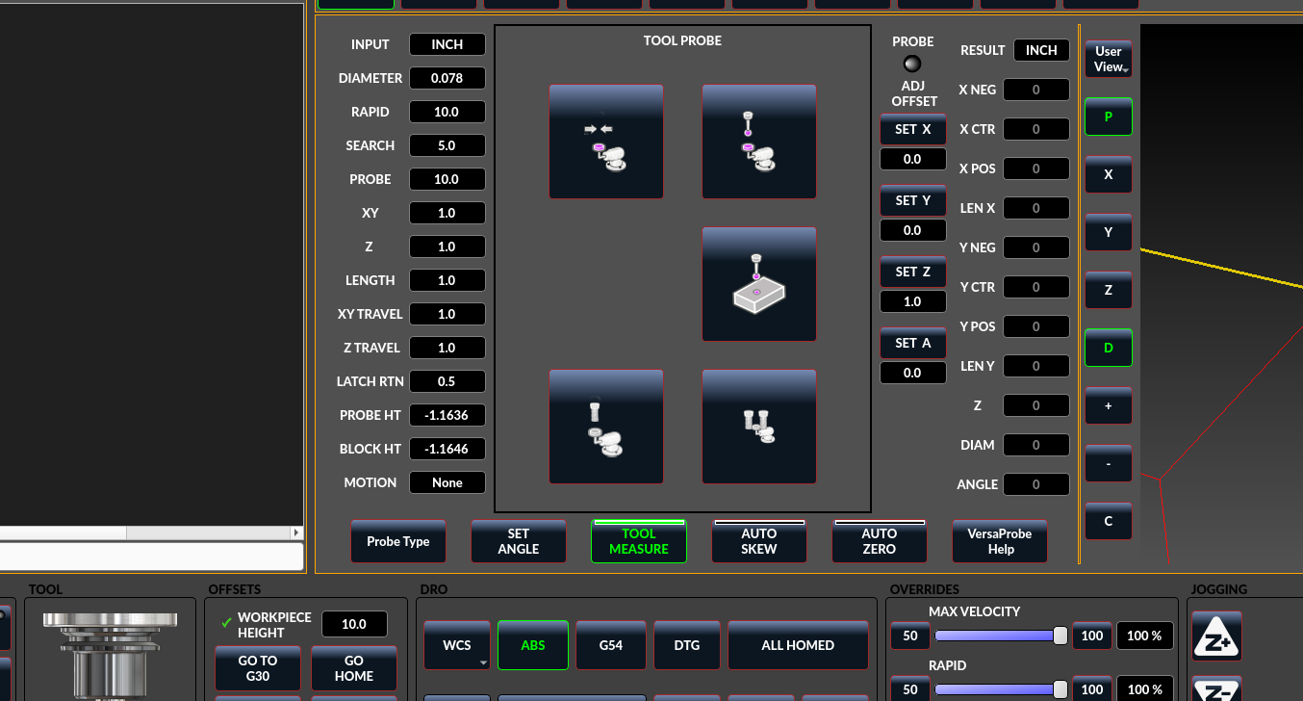The height and width of the screenshot is (701, 1303).
Task: Open the Probe Type menu button
Action: tap(397, 541)
